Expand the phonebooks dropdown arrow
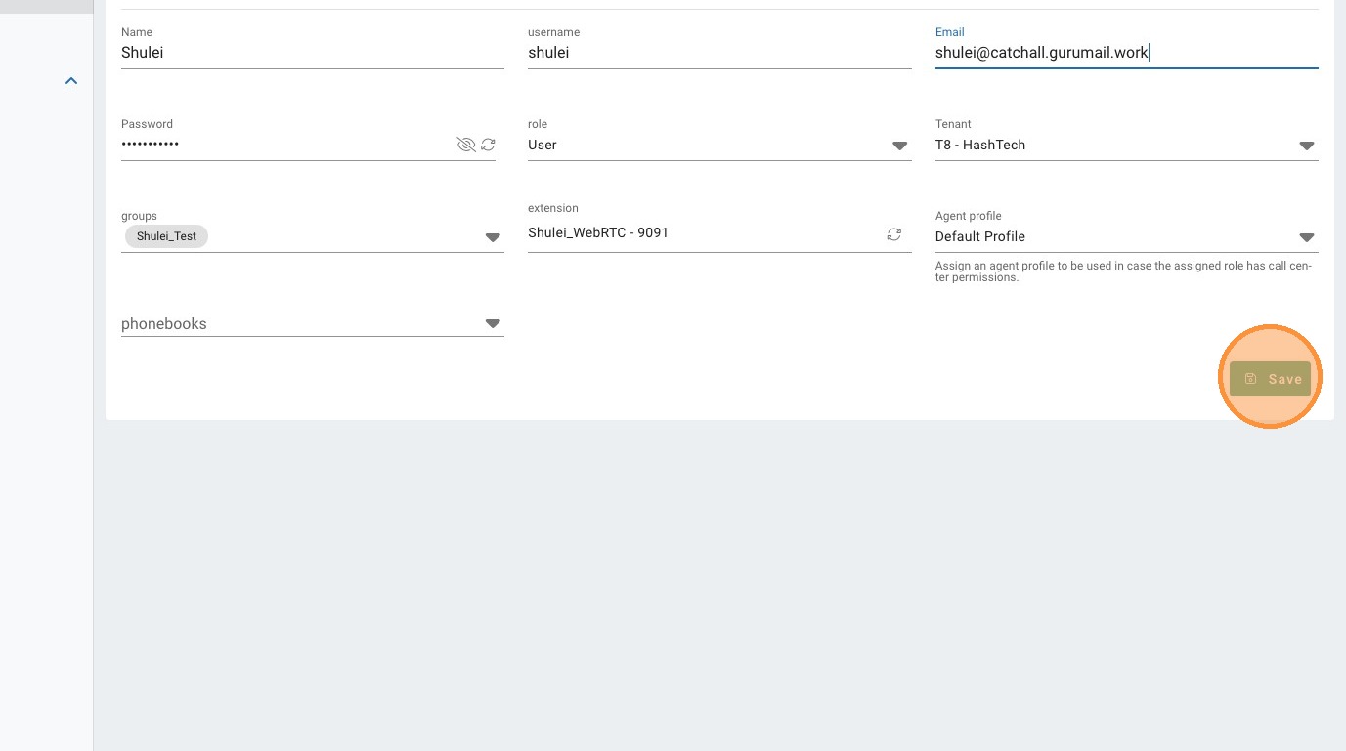The width and height of the screenshot is (1346, 751). (x=493, y=323)
